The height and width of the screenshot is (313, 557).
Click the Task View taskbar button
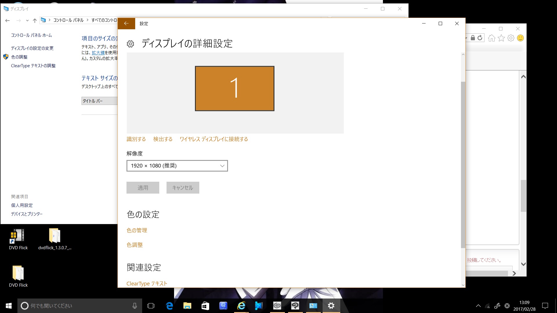151,305
